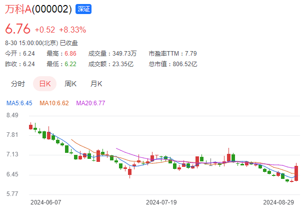Click the MA10:6.62 legend label
308x214 pixels.
coord(54,103)
